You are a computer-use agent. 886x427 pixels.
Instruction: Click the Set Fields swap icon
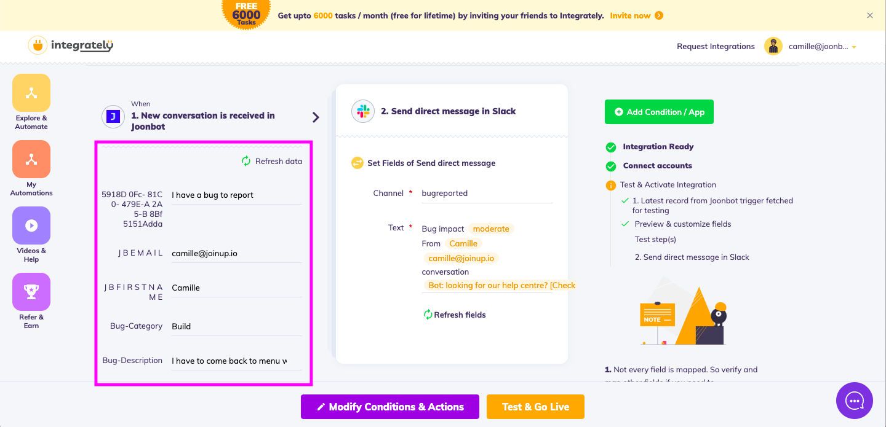tap(357, 163)
